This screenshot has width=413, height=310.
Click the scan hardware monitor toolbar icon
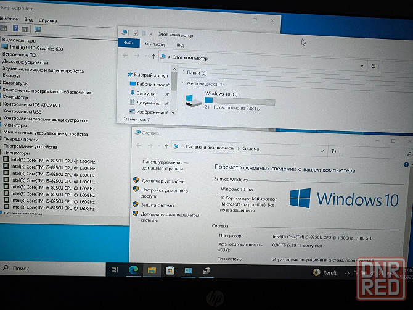click(x=38, y=29)
